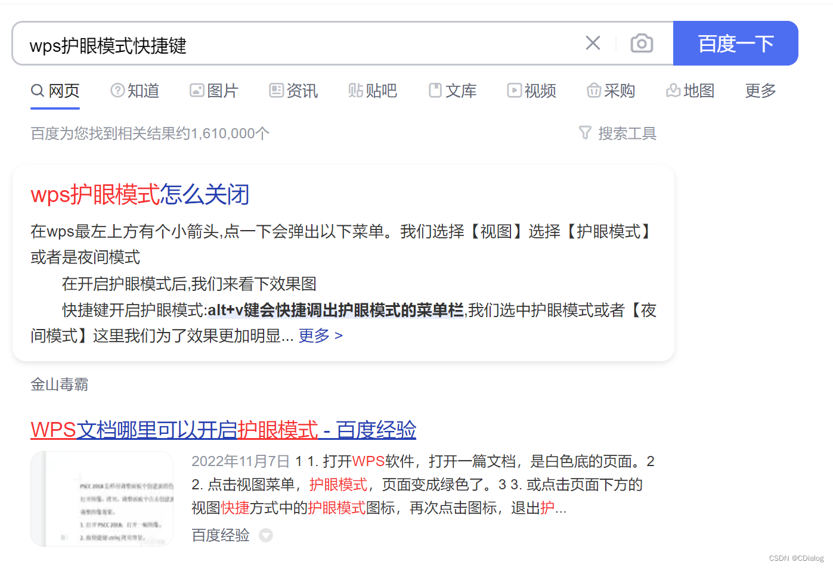The image size is (833, 568).
Task: Click the magnifier icon next to 网页
Action: [x=37, y=90]
